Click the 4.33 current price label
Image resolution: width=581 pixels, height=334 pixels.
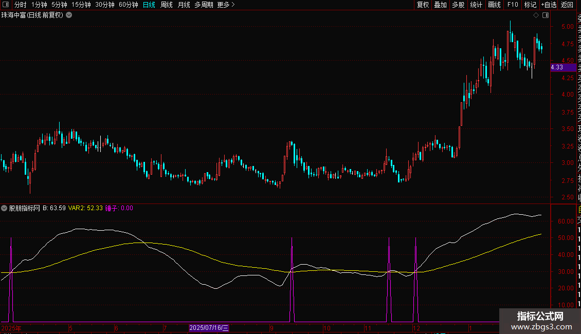point(563,67)
